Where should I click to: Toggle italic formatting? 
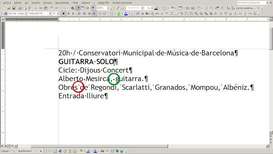coord(68,14)
